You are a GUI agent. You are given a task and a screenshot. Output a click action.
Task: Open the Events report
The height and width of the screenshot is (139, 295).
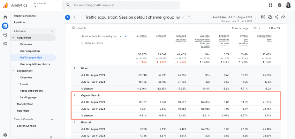click(x=24, y=84)
